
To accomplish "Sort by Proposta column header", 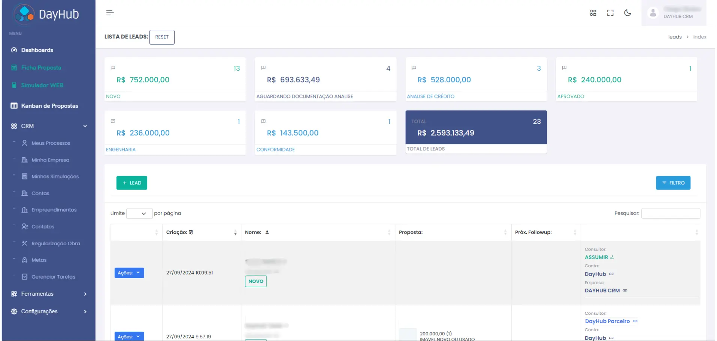I will tap(453, 232).
